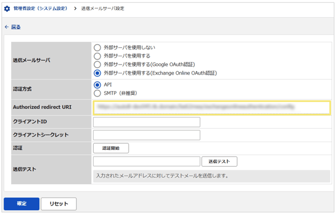Select plain 外部サーバを使用する radio option
Image resolution: width=335 pixels, height=213 pixels.
tap(97, 56)
